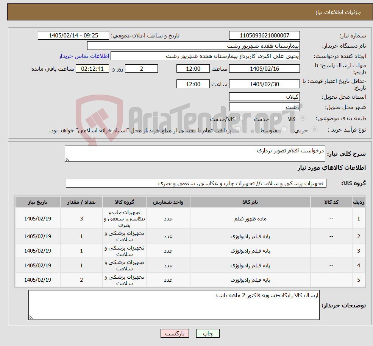Select the متوسط purchase type radio

click(x=284, y=129)
